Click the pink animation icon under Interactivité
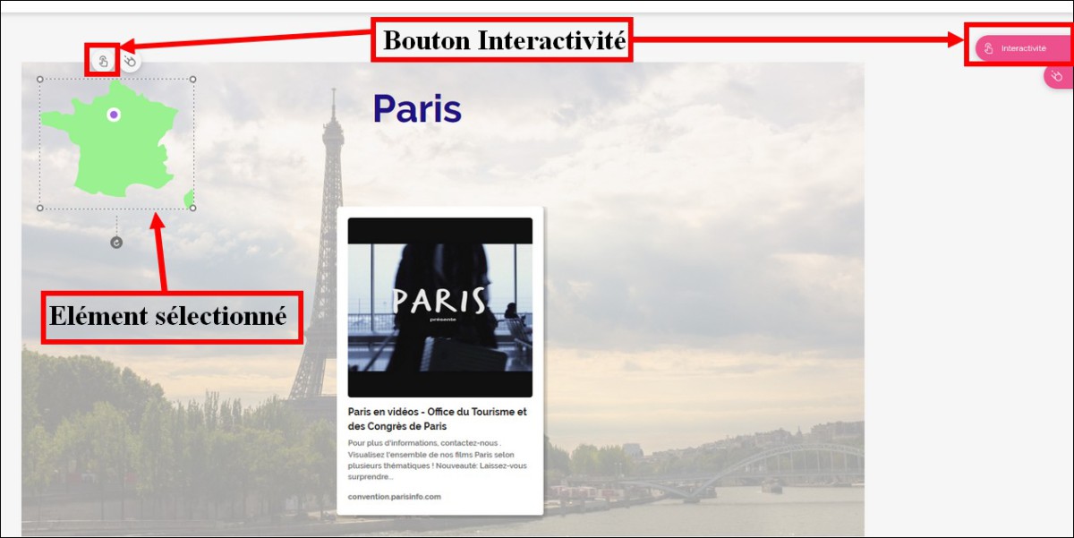 1057,77
